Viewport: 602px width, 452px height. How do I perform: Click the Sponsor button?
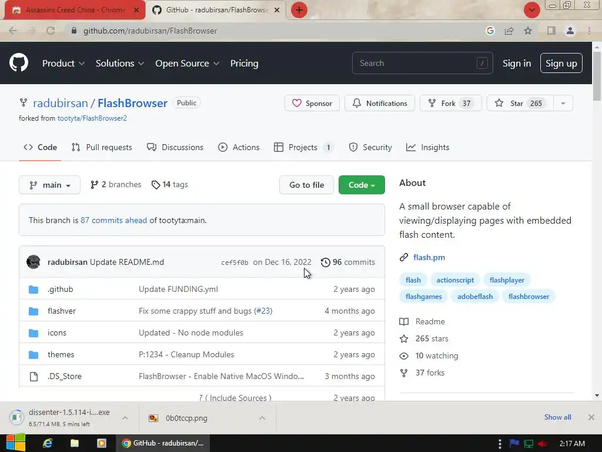pos(312,104)
